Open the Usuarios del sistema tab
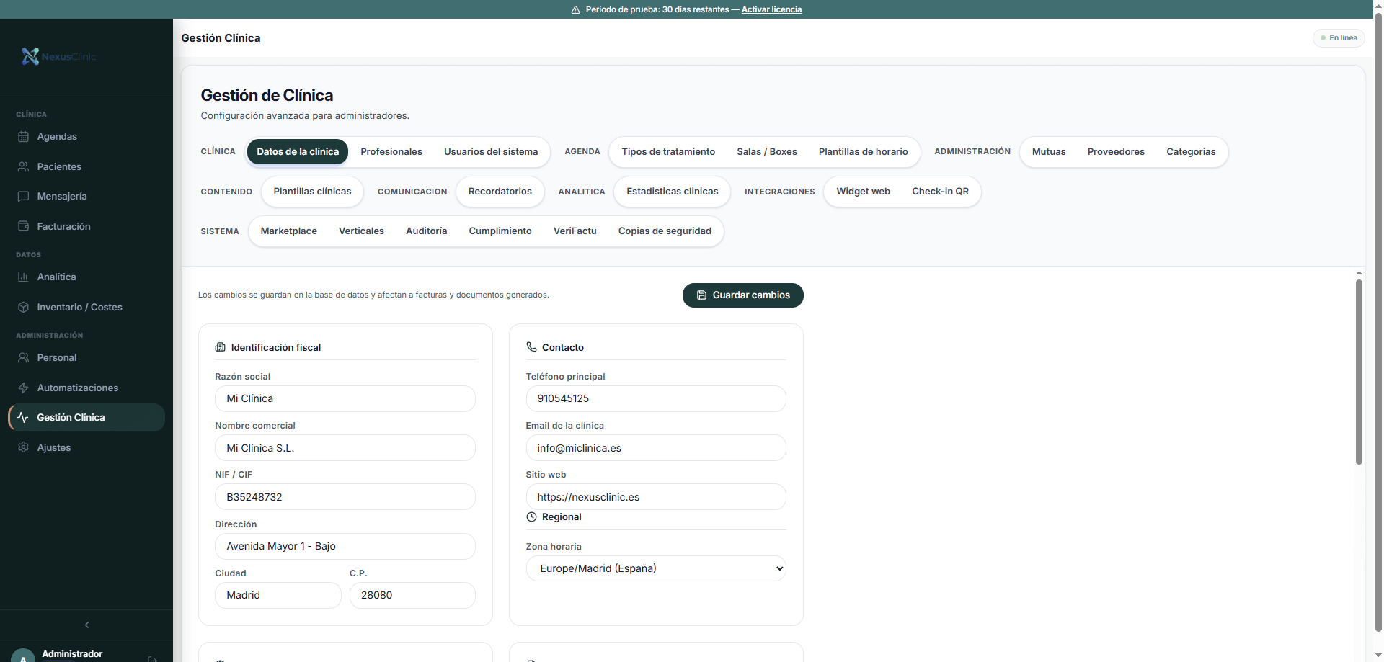1384x662 pixels. point(491,152)
